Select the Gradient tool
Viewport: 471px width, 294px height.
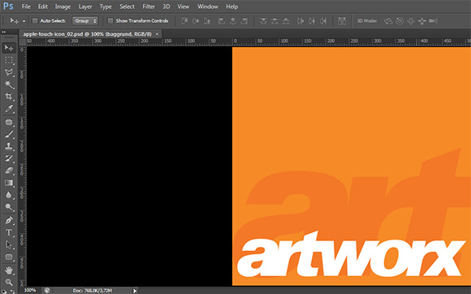9,183
